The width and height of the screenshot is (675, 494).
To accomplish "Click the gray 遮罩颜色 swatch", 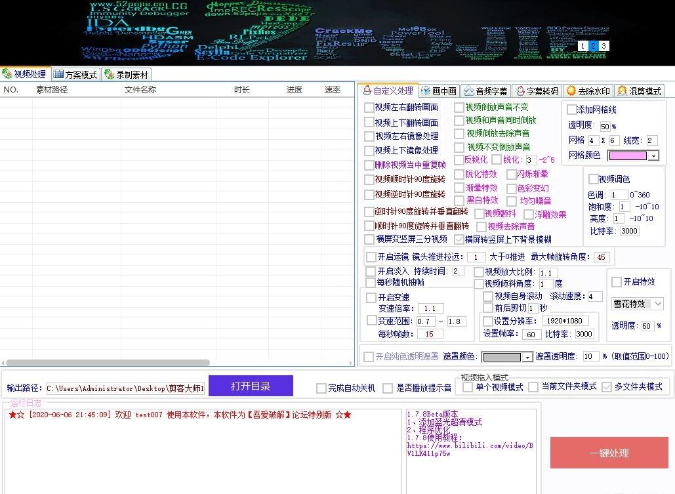I will pos(502,357).
